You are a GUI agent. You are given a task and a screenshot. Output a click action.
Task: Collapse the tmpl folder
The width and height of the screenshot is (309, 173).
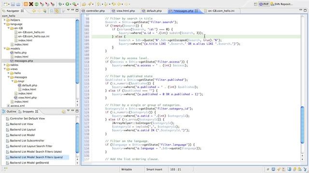point(13,81)
